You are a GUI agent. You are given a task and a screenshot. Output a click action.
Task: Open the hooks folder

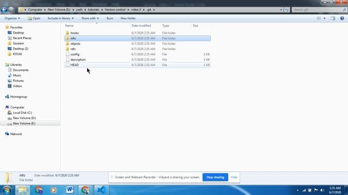pos(74,33)
